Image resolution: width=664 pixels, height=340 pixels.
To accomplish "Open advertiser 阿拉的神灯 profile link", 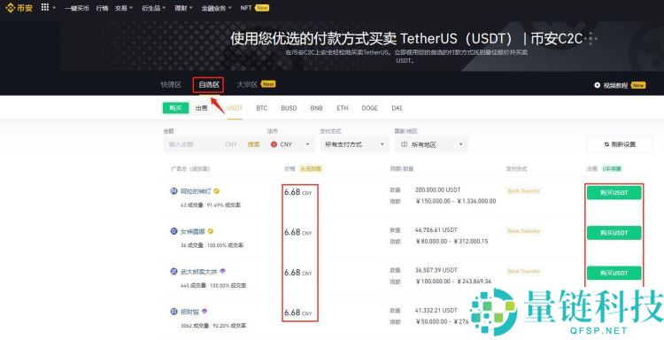I will [196, 191].
